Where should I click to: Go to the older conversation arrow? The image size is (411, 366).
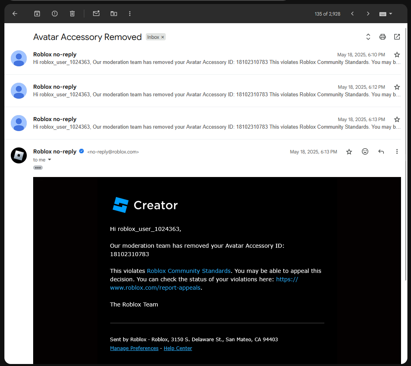(x=368, y=14)
